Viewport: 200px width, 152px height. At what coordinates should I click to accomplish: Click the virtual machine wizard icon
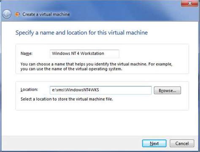click(x=17, y=14)
